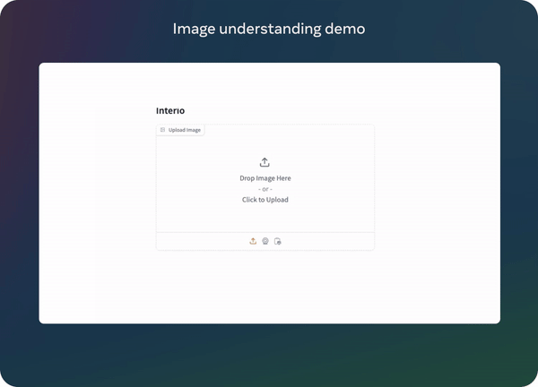Choose the paste-from-clipboard source icon
Viewport: 538px width, 387px height.
(x=278, y=241)
